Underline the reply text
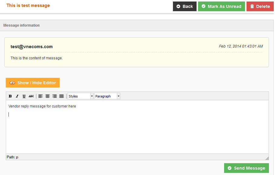The width and height of the screenshot is (275, 175). point(24,96)
